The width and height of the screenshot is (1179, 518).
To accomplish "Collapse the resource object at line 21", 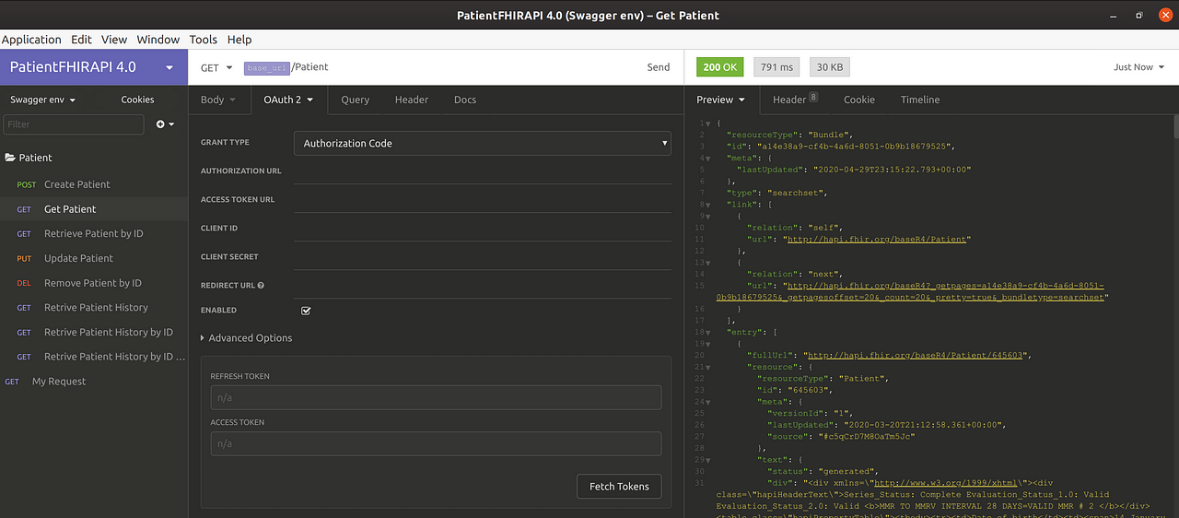I will pyautogui.click(x=708, y=367).
